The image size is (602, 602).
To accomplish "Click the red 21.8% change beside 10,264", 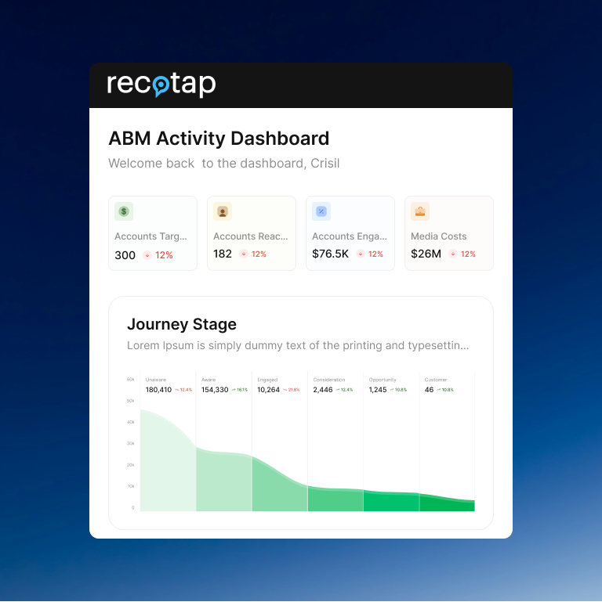I will (292, 390).
